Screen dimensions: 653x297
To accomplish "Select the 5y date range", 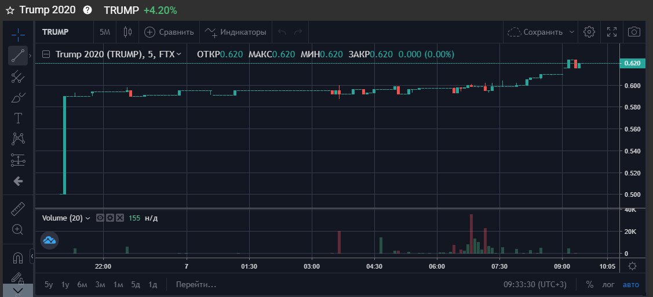I will [x=49, y=285].
